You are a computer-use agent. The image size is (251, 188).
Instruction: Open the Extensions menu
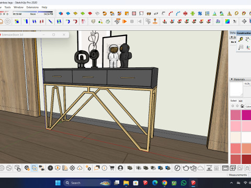[x=32, y=7]
